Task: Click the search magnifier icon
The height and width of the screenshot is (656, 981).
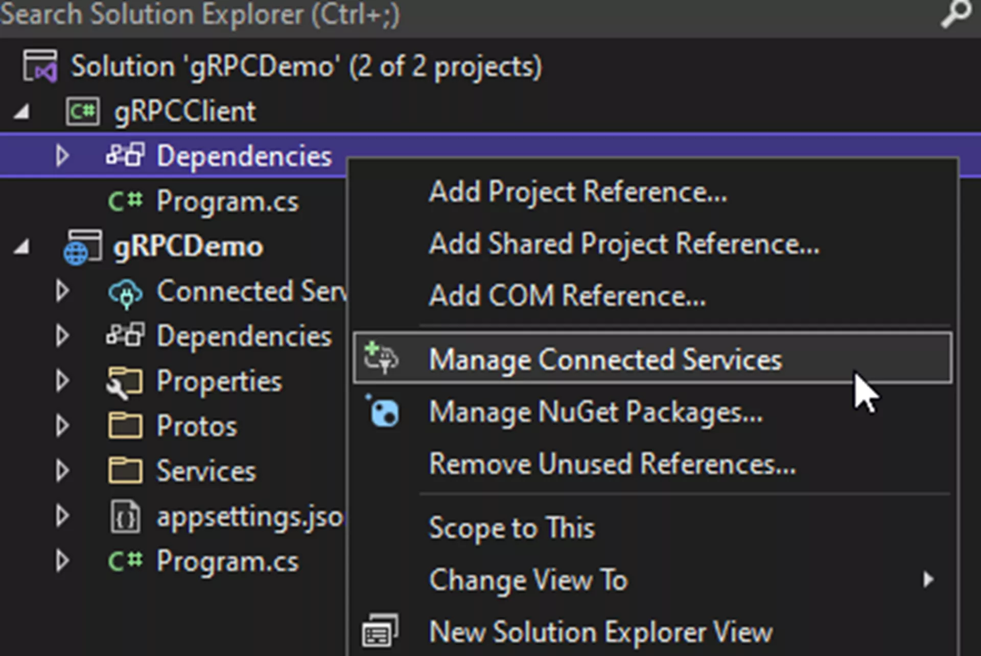Action: (954, 14)
